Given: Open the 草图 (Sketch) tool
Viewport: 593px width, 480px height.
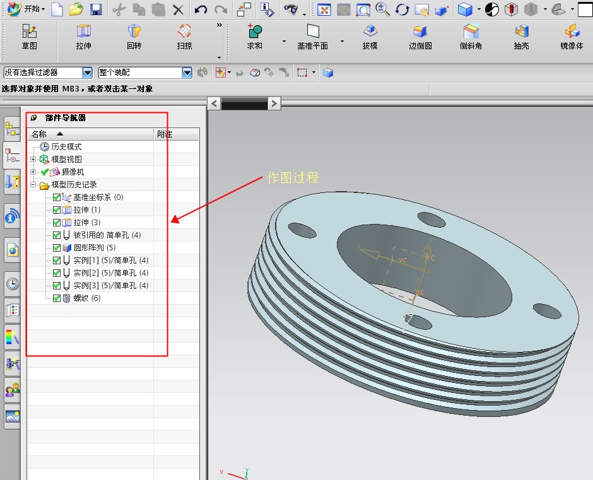Looking at the screenshot, I should click(29, 37).
